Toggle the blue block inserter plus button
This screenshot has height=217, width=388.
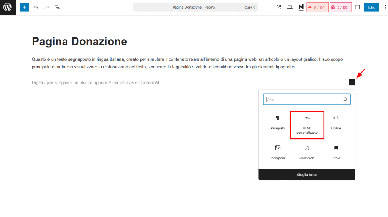pos(25,8)
